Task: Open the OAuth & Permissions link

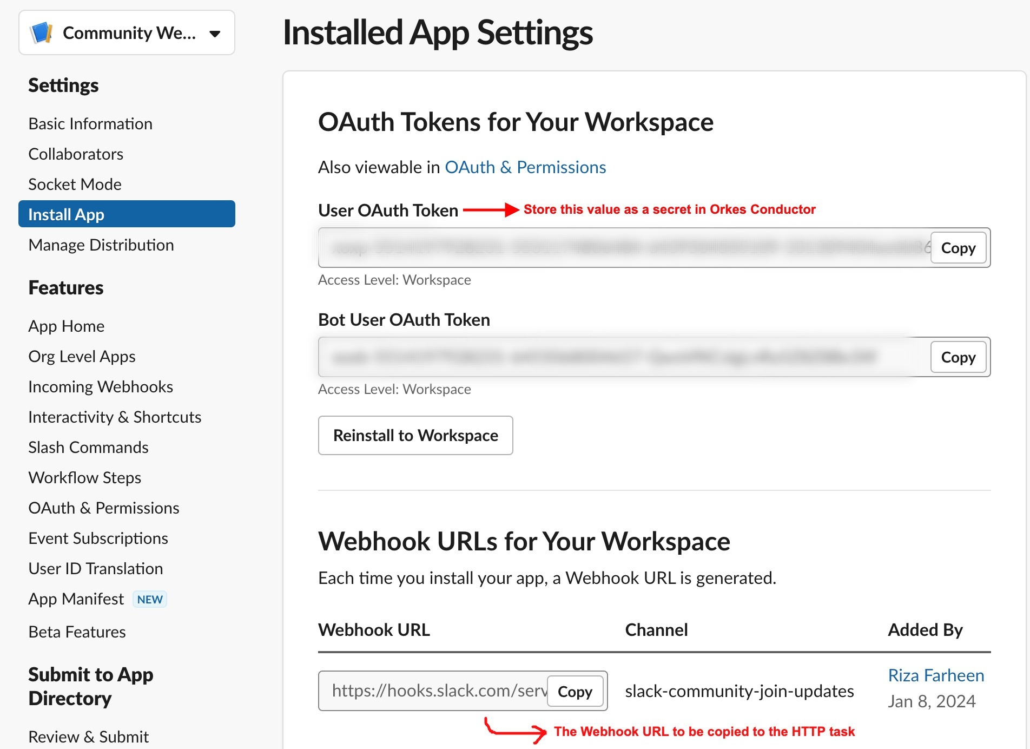Action: 525,167
